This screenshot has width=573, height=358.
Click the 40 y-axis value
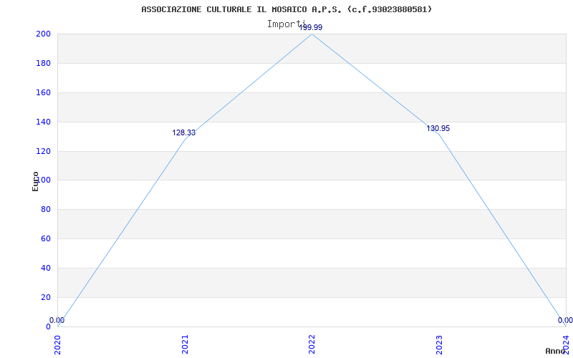click(45, 268)
